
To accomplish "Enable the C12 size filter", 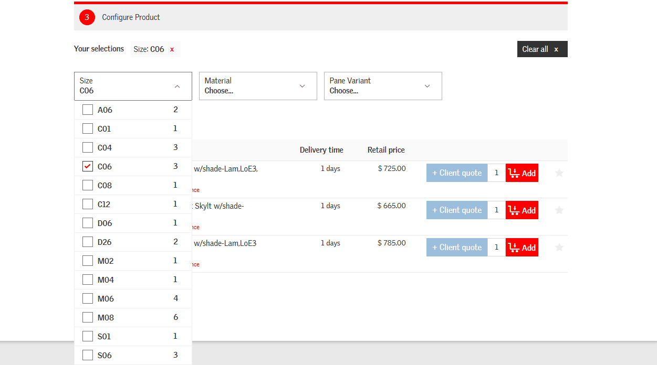I will point(88,204).
